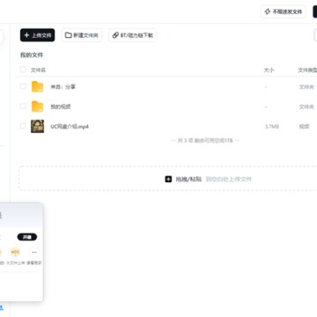
Task: Create a folder with 新建文件夹 button
Action: pos(82,35)
